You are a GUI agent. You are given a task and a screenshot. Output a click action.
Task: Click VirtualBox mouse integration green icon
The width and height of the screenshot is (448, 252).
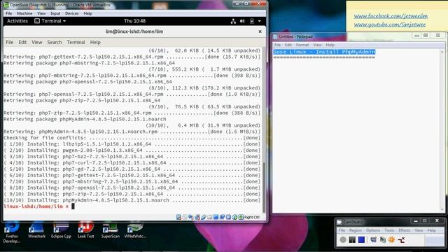point(234,217)
